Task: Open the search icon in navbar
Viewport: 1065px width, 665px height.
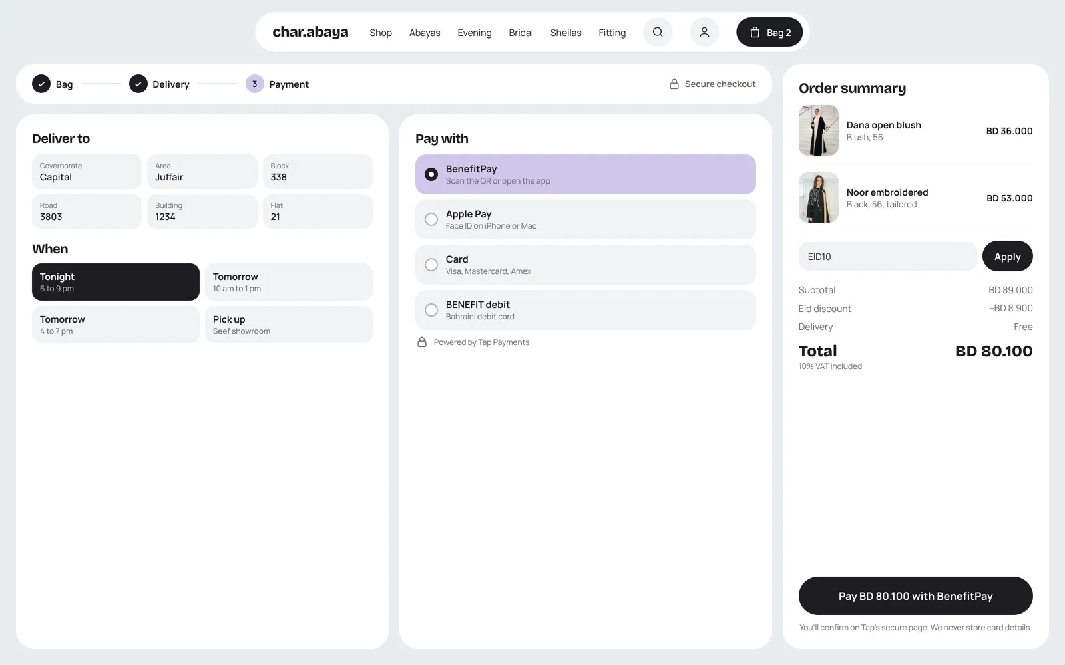Action: (658, 32)
